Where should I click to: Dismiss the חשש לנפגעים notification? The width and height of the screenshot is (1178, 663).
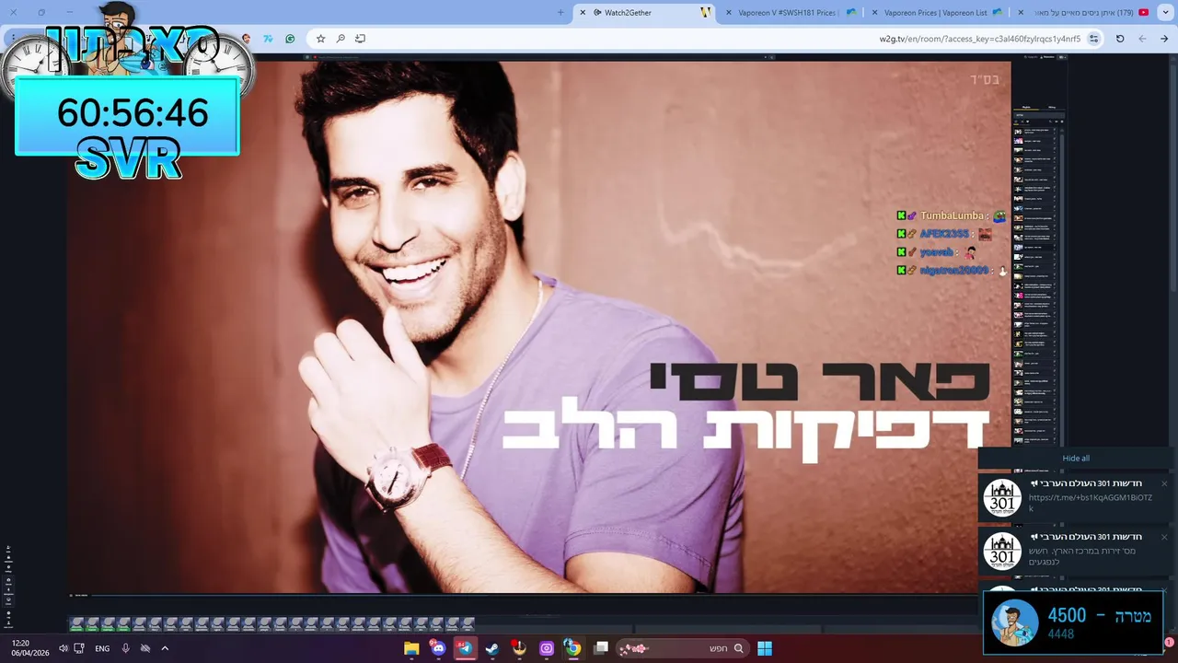click(x=1164, y=537)
